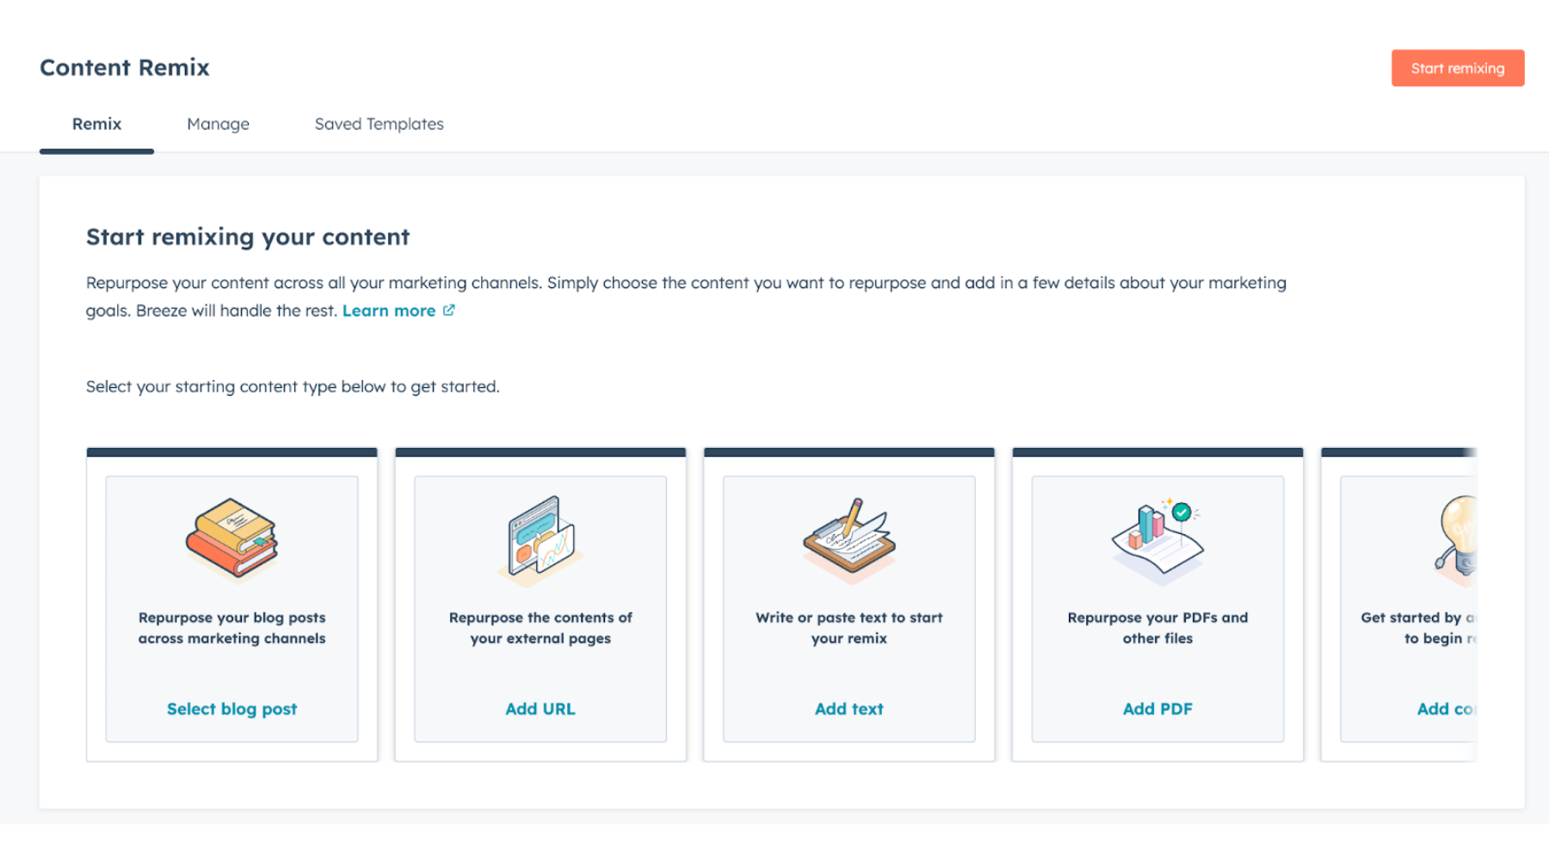
Task: Select the 'Repurpose the contents of external pages' card text
Action: point(540,628)
